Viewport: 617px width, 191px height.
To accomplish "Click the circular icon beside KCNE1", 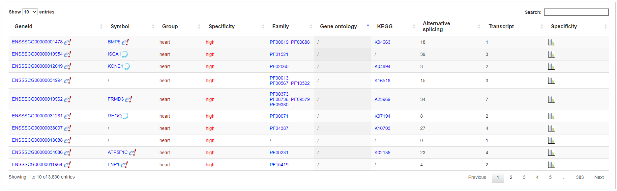I will click(127, 66).
